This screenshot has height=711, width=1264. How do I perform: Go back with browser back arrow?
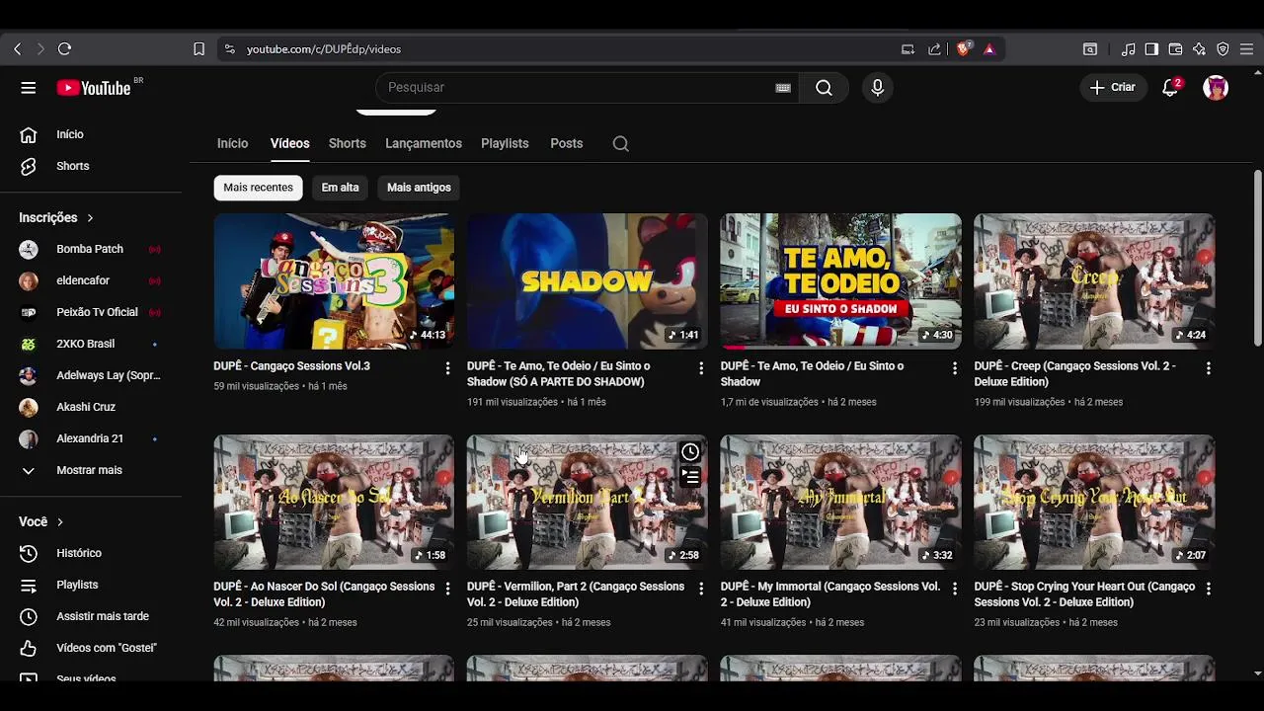coord(18,48)
